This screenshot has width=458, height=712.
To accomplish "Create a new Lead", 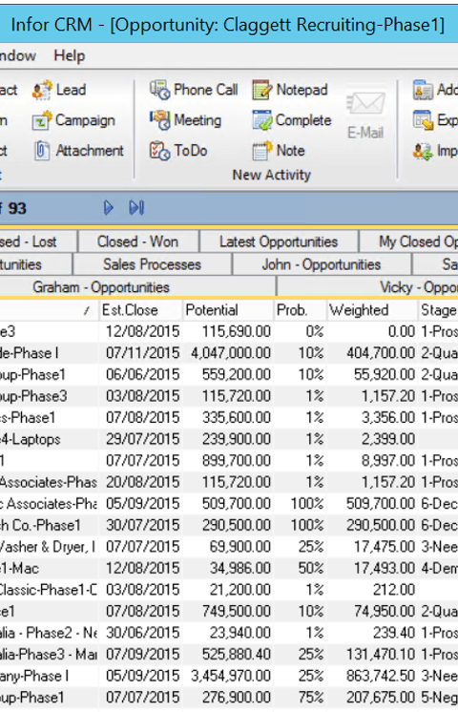I will [x=59, y=90].
